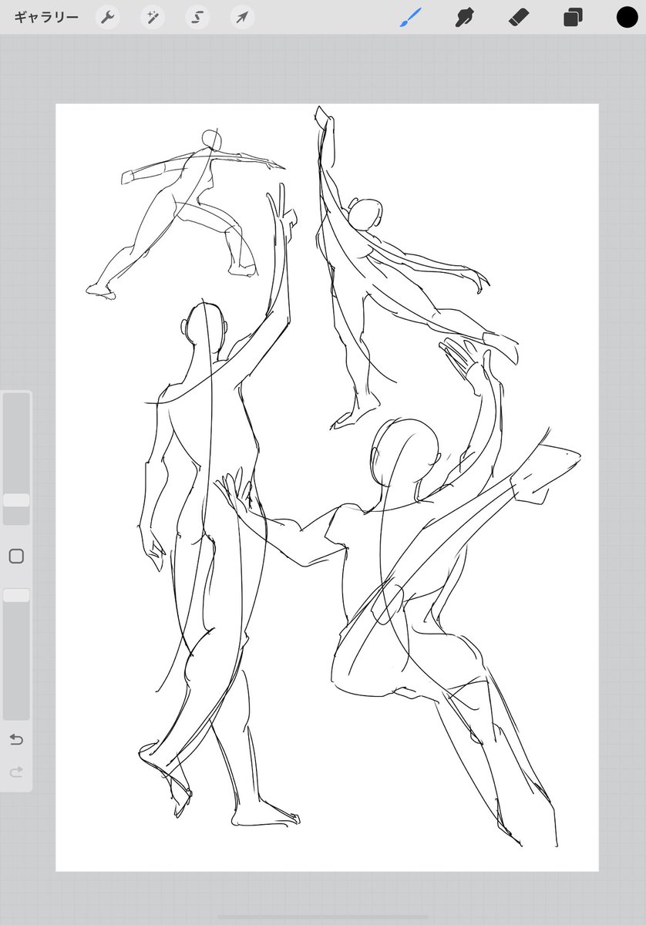
Task: Open the black color picker circle
Action: tap(627, 17)
